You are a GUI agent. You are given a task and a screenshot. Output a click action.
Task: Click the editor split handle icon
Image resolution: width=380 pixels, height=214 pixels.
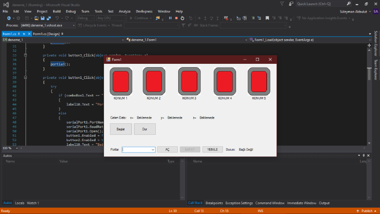coord(369,46)
